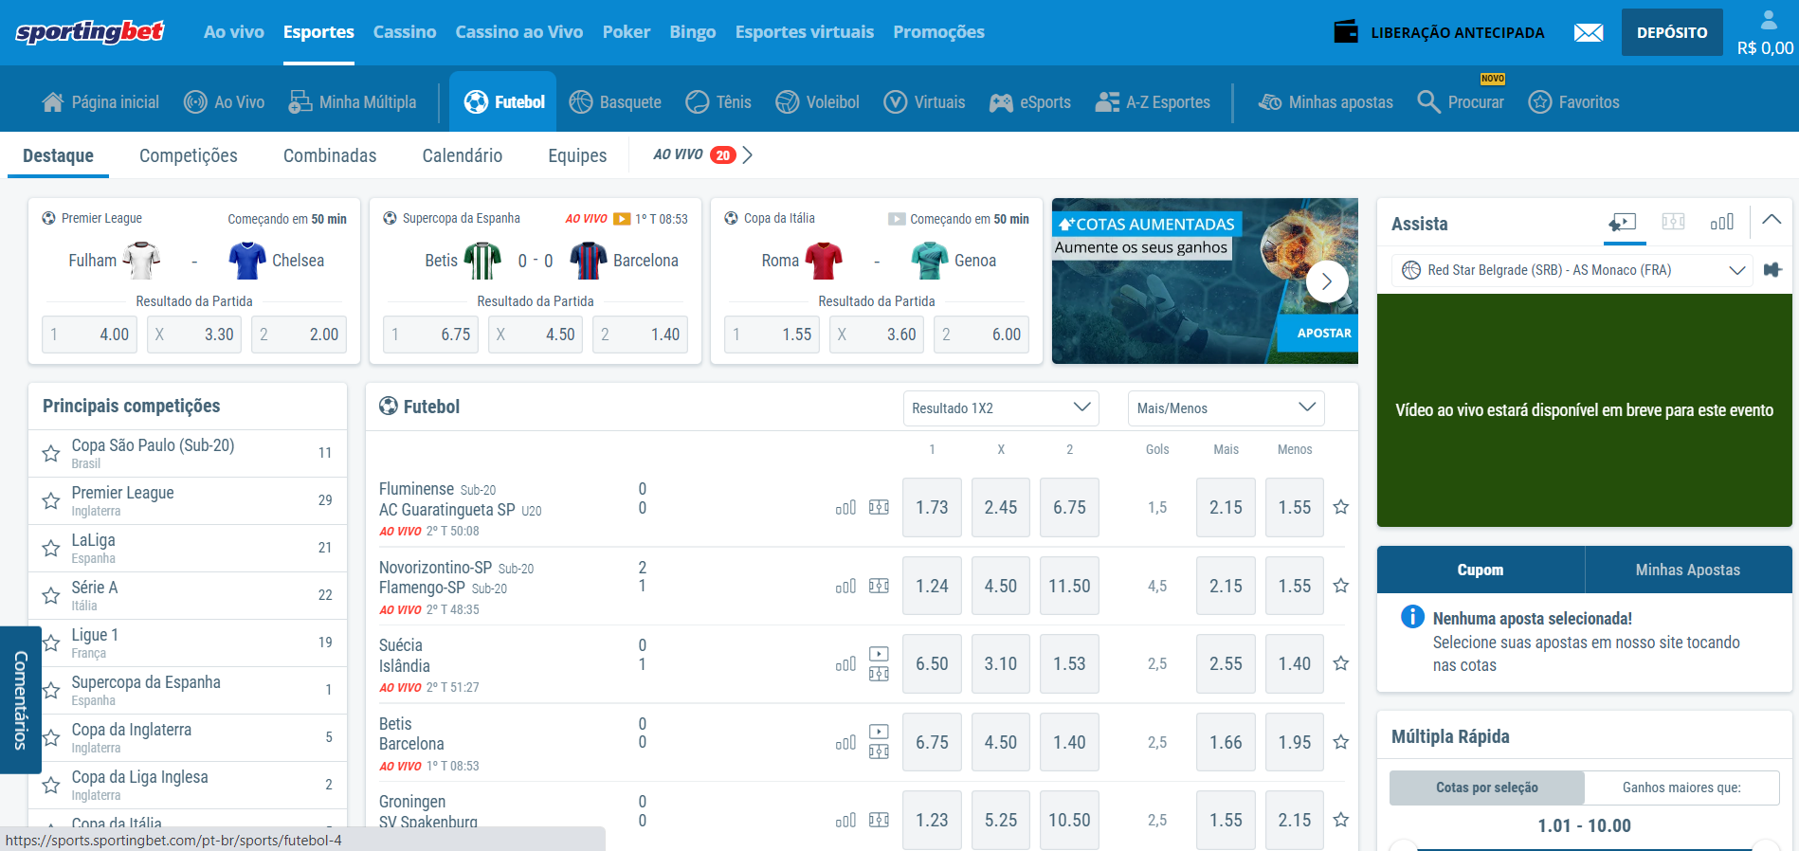Open the Minhas apostas icon in navigation

[x=1270, y=102]
